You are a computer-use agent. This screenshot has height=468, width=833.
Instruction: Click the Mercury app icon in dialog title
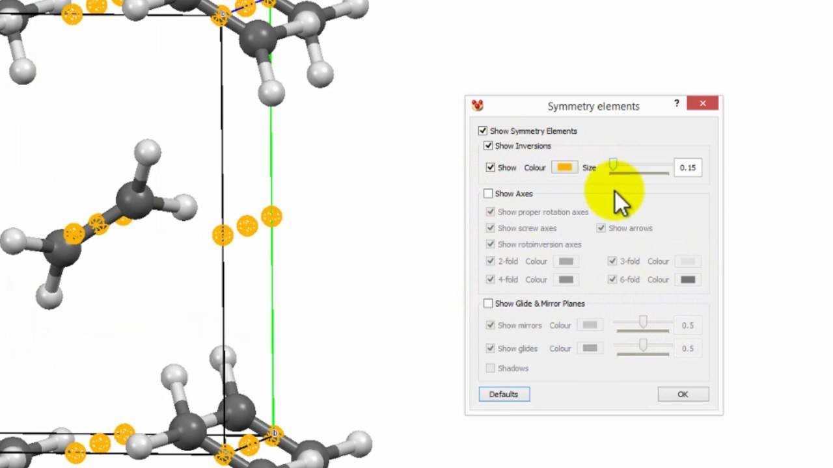(478, 105)
